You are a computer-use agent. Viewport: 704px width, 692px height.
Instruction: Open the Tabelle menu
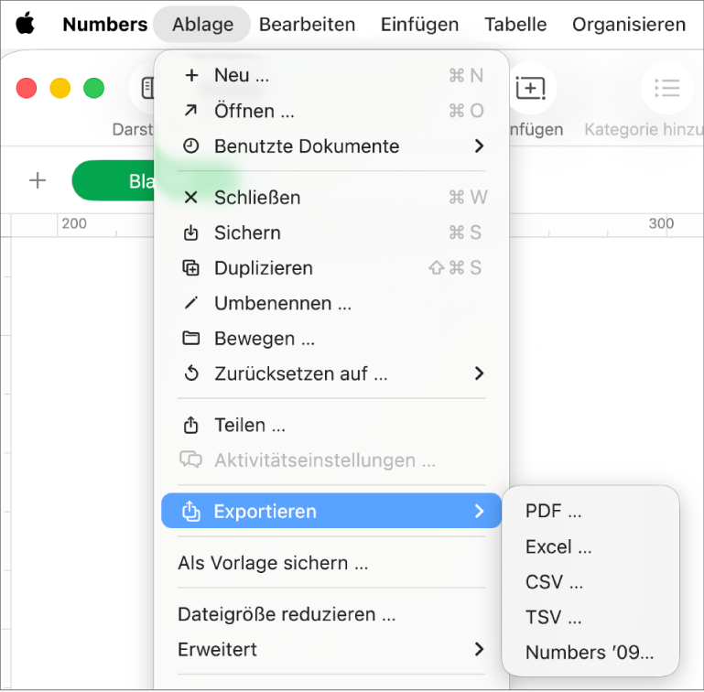[515, 24]
